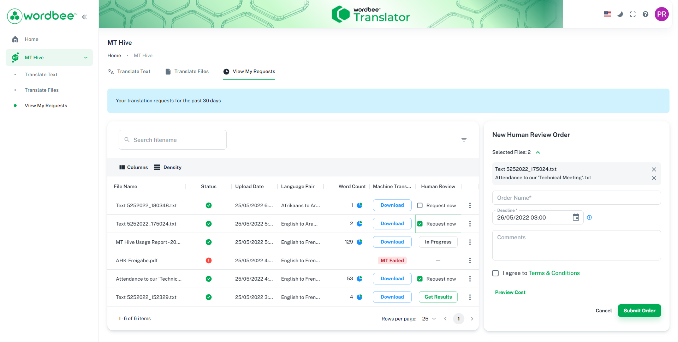Click the Submit Order button

point(639,311)
